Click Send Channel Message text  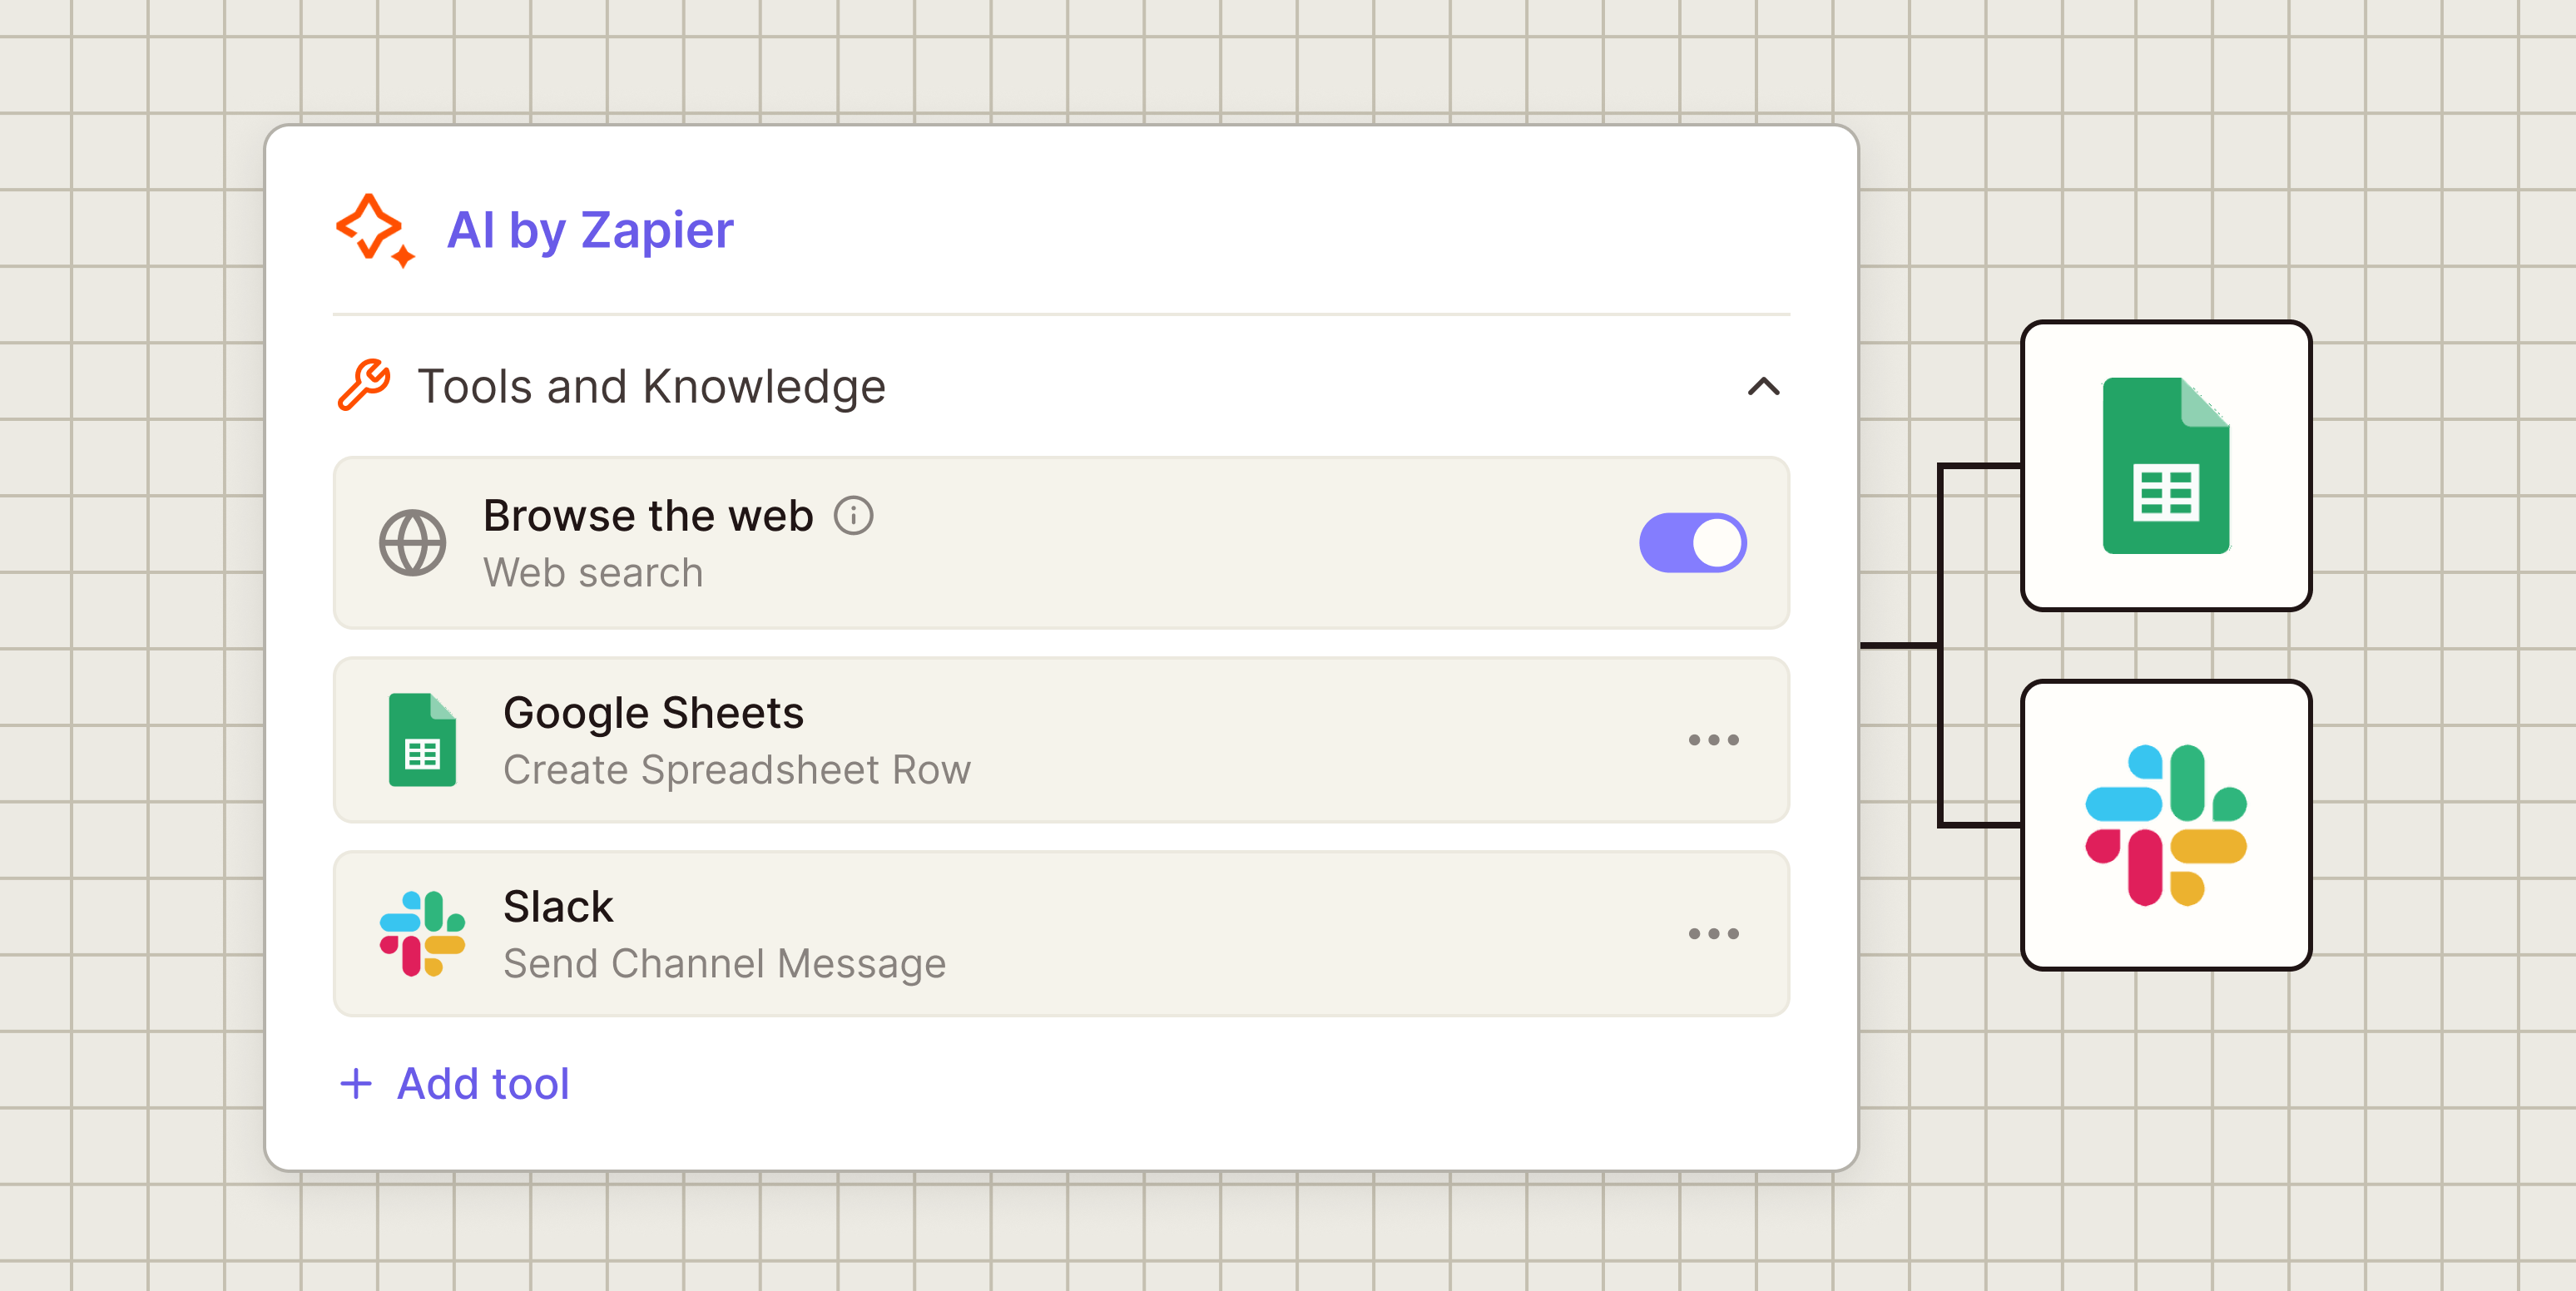point(724,964)
